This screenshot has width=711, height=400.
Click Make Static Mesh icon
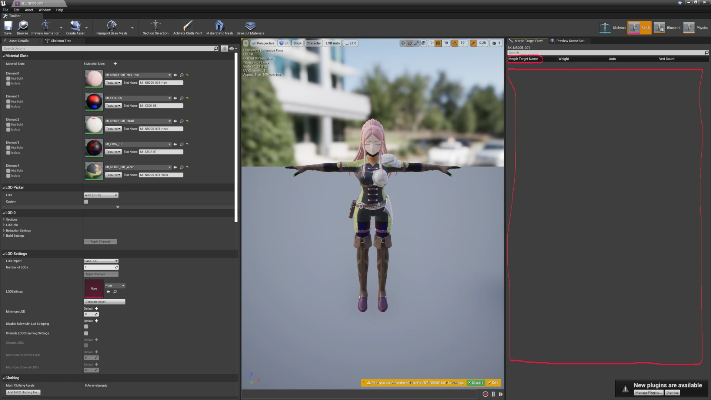click(219, 27)
